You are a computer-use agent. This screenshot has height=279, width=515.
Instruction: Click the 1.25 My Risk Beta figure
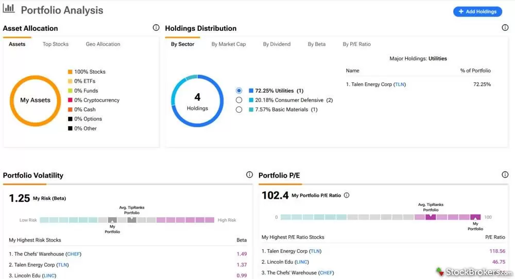coord(19,198)
